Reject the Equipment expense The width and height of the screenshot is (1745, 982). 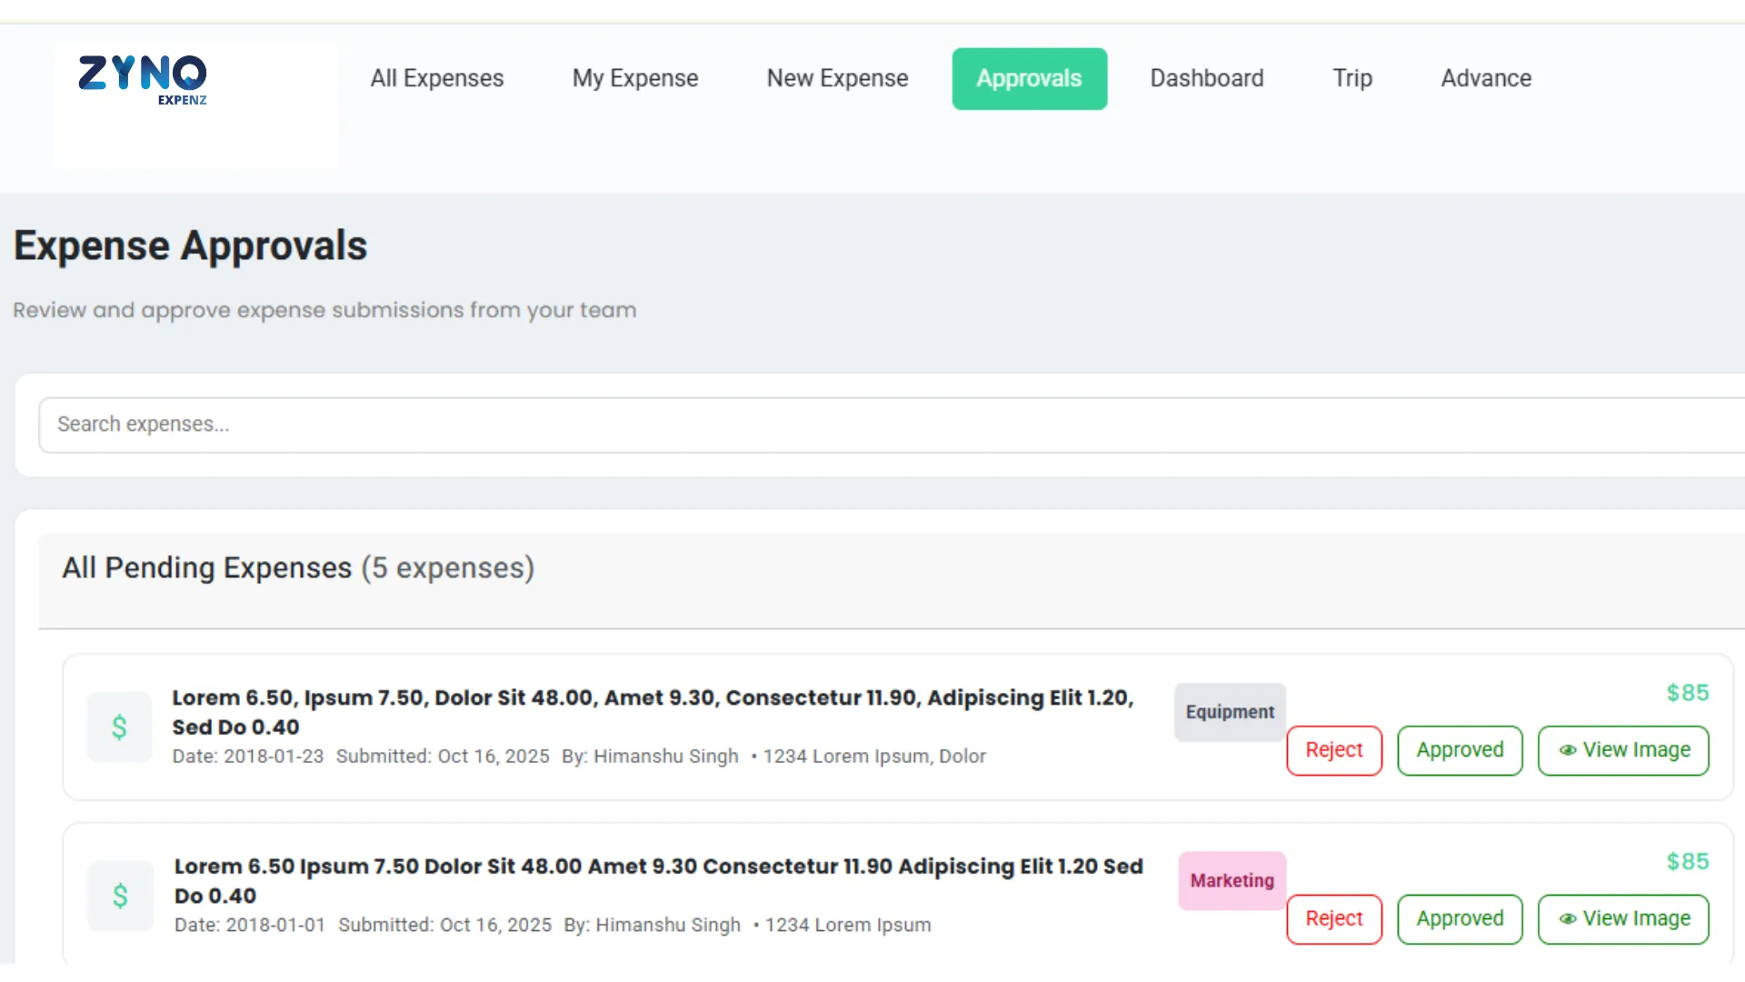tap(1333, 751)
